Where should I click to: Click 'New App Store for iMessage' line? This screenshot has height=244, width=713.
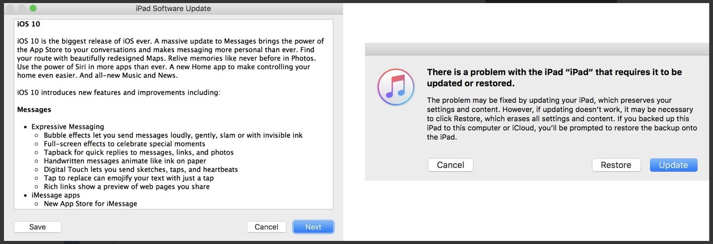(90, 204)
